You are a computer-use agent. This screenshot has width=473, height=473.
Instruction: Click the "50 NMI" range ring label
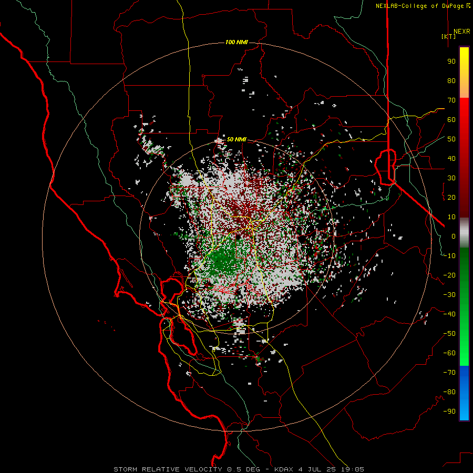point(237,139)
